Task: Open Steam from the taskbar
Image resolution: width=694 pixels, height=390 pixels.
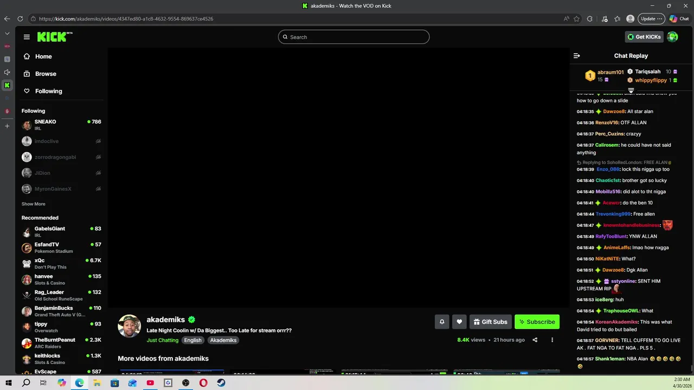Action: (x=221, y=383)
